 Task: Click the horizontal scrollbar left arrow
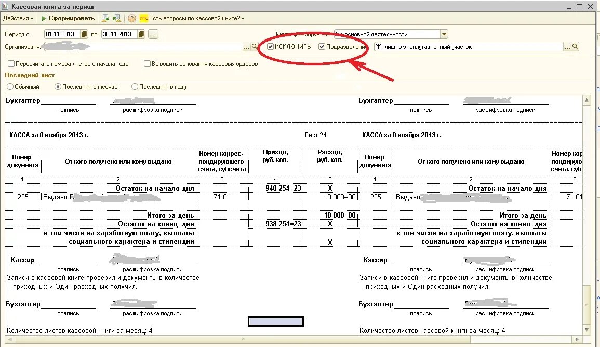coord(10,339)
